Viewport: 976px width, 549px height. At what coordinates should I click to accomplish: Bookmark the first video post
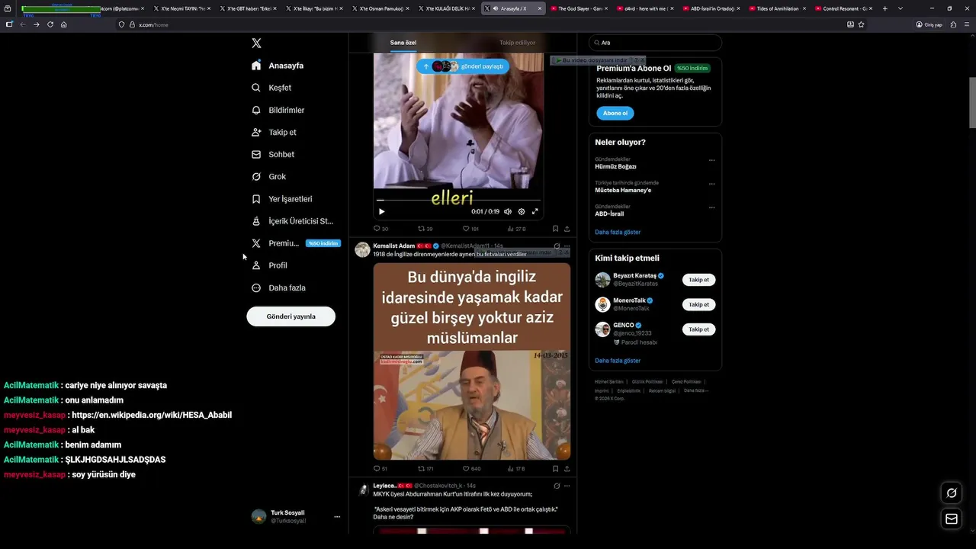[x=555, y=229]
